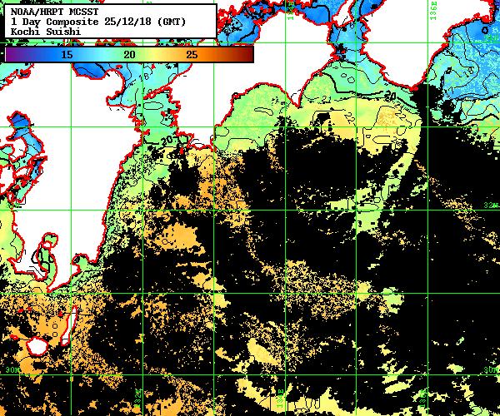Click the 20 contour label below Kii peninsula
Viewport: 500px width, 416px height.
[x=389, y=96]
